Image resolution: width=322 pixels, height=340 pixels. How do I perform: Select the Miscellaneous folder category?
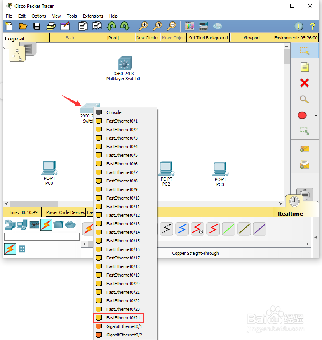58,224
